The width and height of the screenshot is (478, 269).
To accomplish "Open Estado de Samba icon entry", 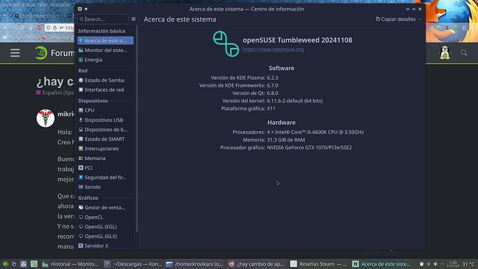I will point(81,80).
